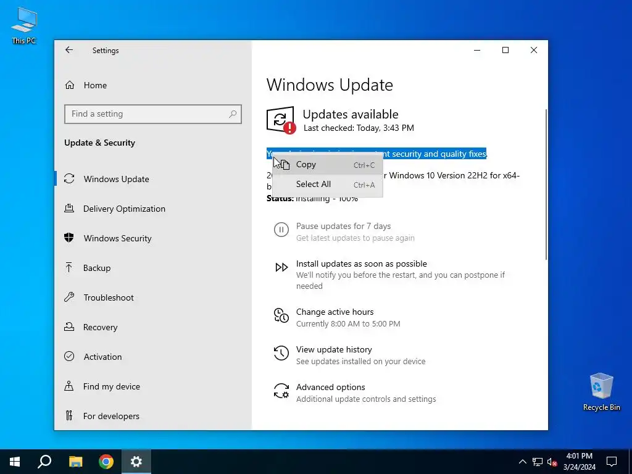Viewport: 632px width, 474px height.
Task: Click the update status icon with red alert
Action: (x=281, y=120)
